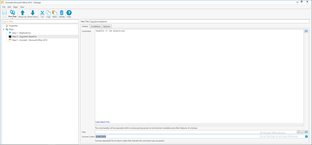Click the PDQ app icon in title bar

(x=3, y=2)
